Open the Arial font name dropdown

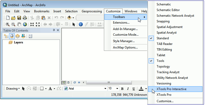coord(105,89)
